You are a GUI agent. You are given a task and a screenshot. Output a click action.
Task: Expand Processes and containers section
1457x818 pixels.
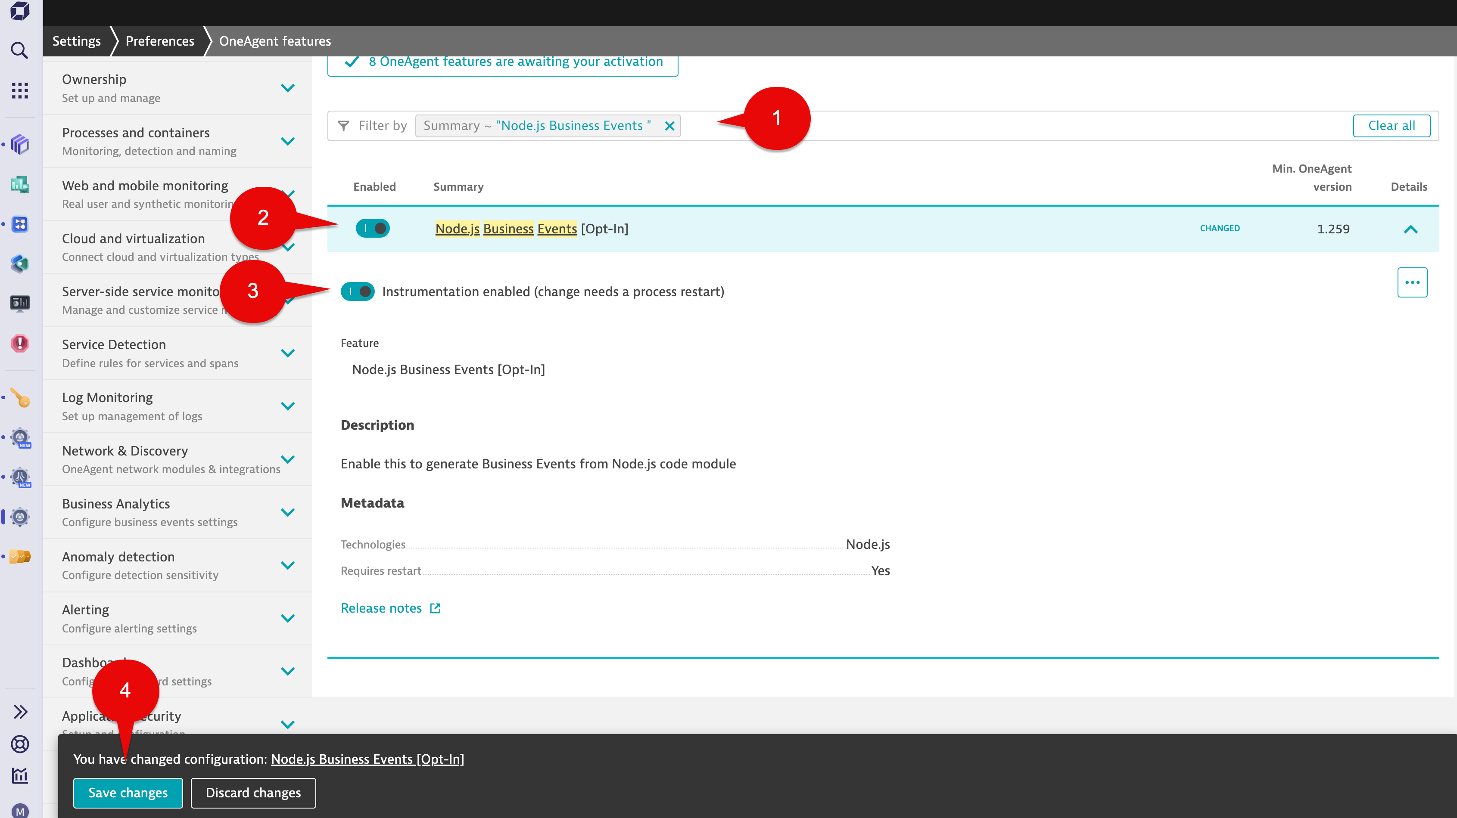[288, 141]
